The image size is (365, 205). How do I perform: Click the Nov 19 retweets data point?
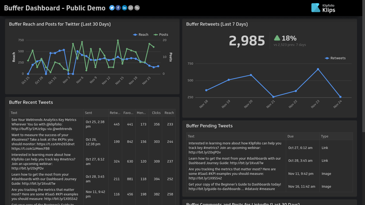pyautogui.click(x=229, y=80)
